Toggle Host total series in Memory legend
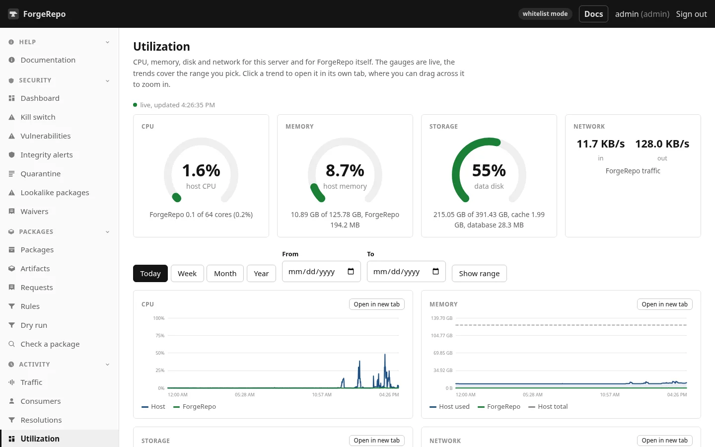The height and width of the screenshot is (447, 715). pos(548,407)
